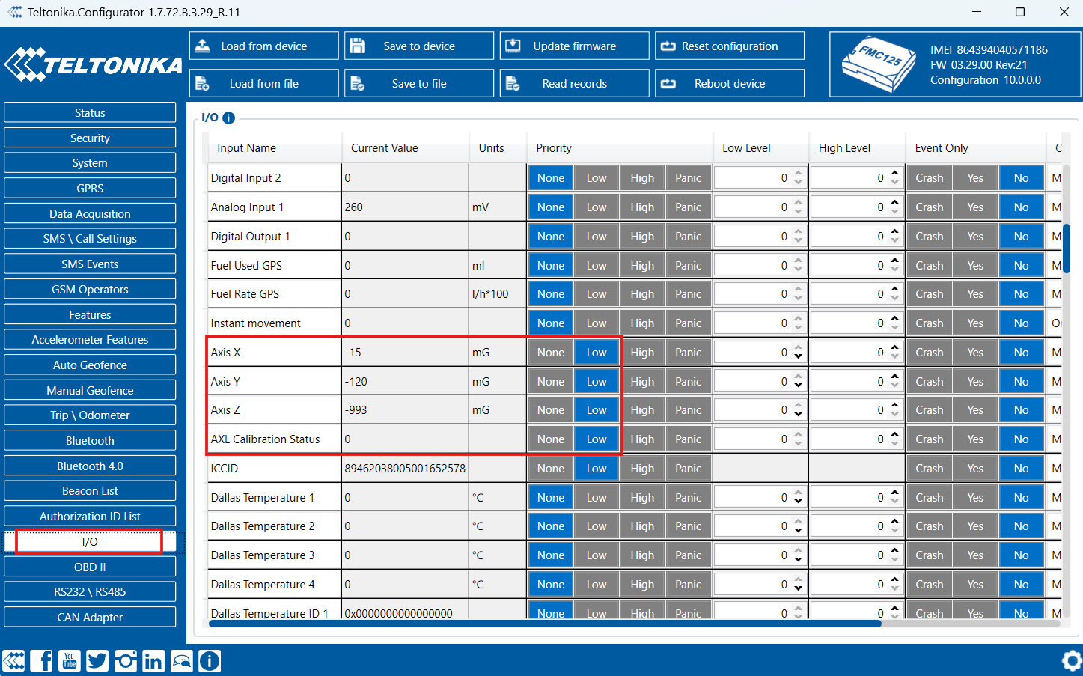The height and width of the screenshot is (676, 1083).
Task: Enable Yes for Fuel Used GPS Event Only
Action: (x=975, y=266)
